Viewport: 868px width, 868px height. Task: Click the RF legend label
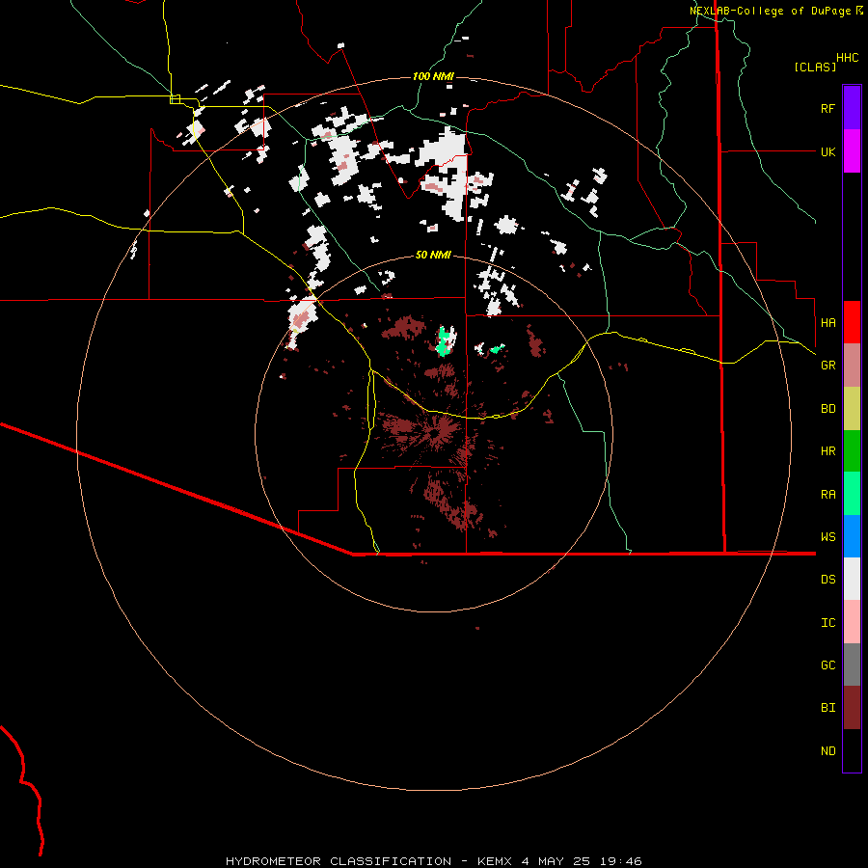pos(827,108)
